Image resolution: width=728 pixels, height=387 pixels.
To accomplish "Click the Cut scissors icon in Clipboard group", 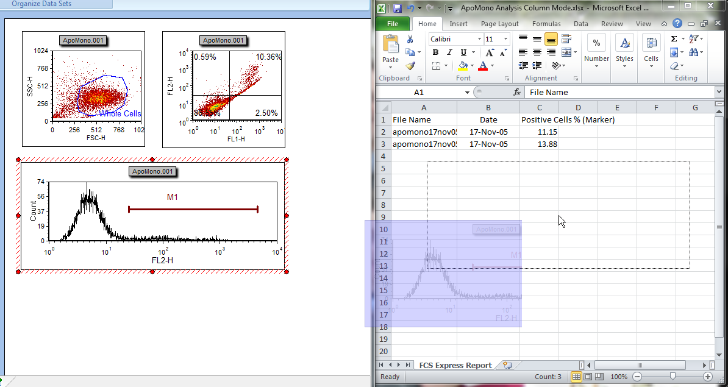I will point(410,40).
